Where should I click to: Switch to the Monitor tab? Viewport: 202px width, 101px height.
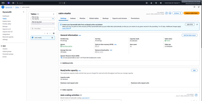point(82,18)
